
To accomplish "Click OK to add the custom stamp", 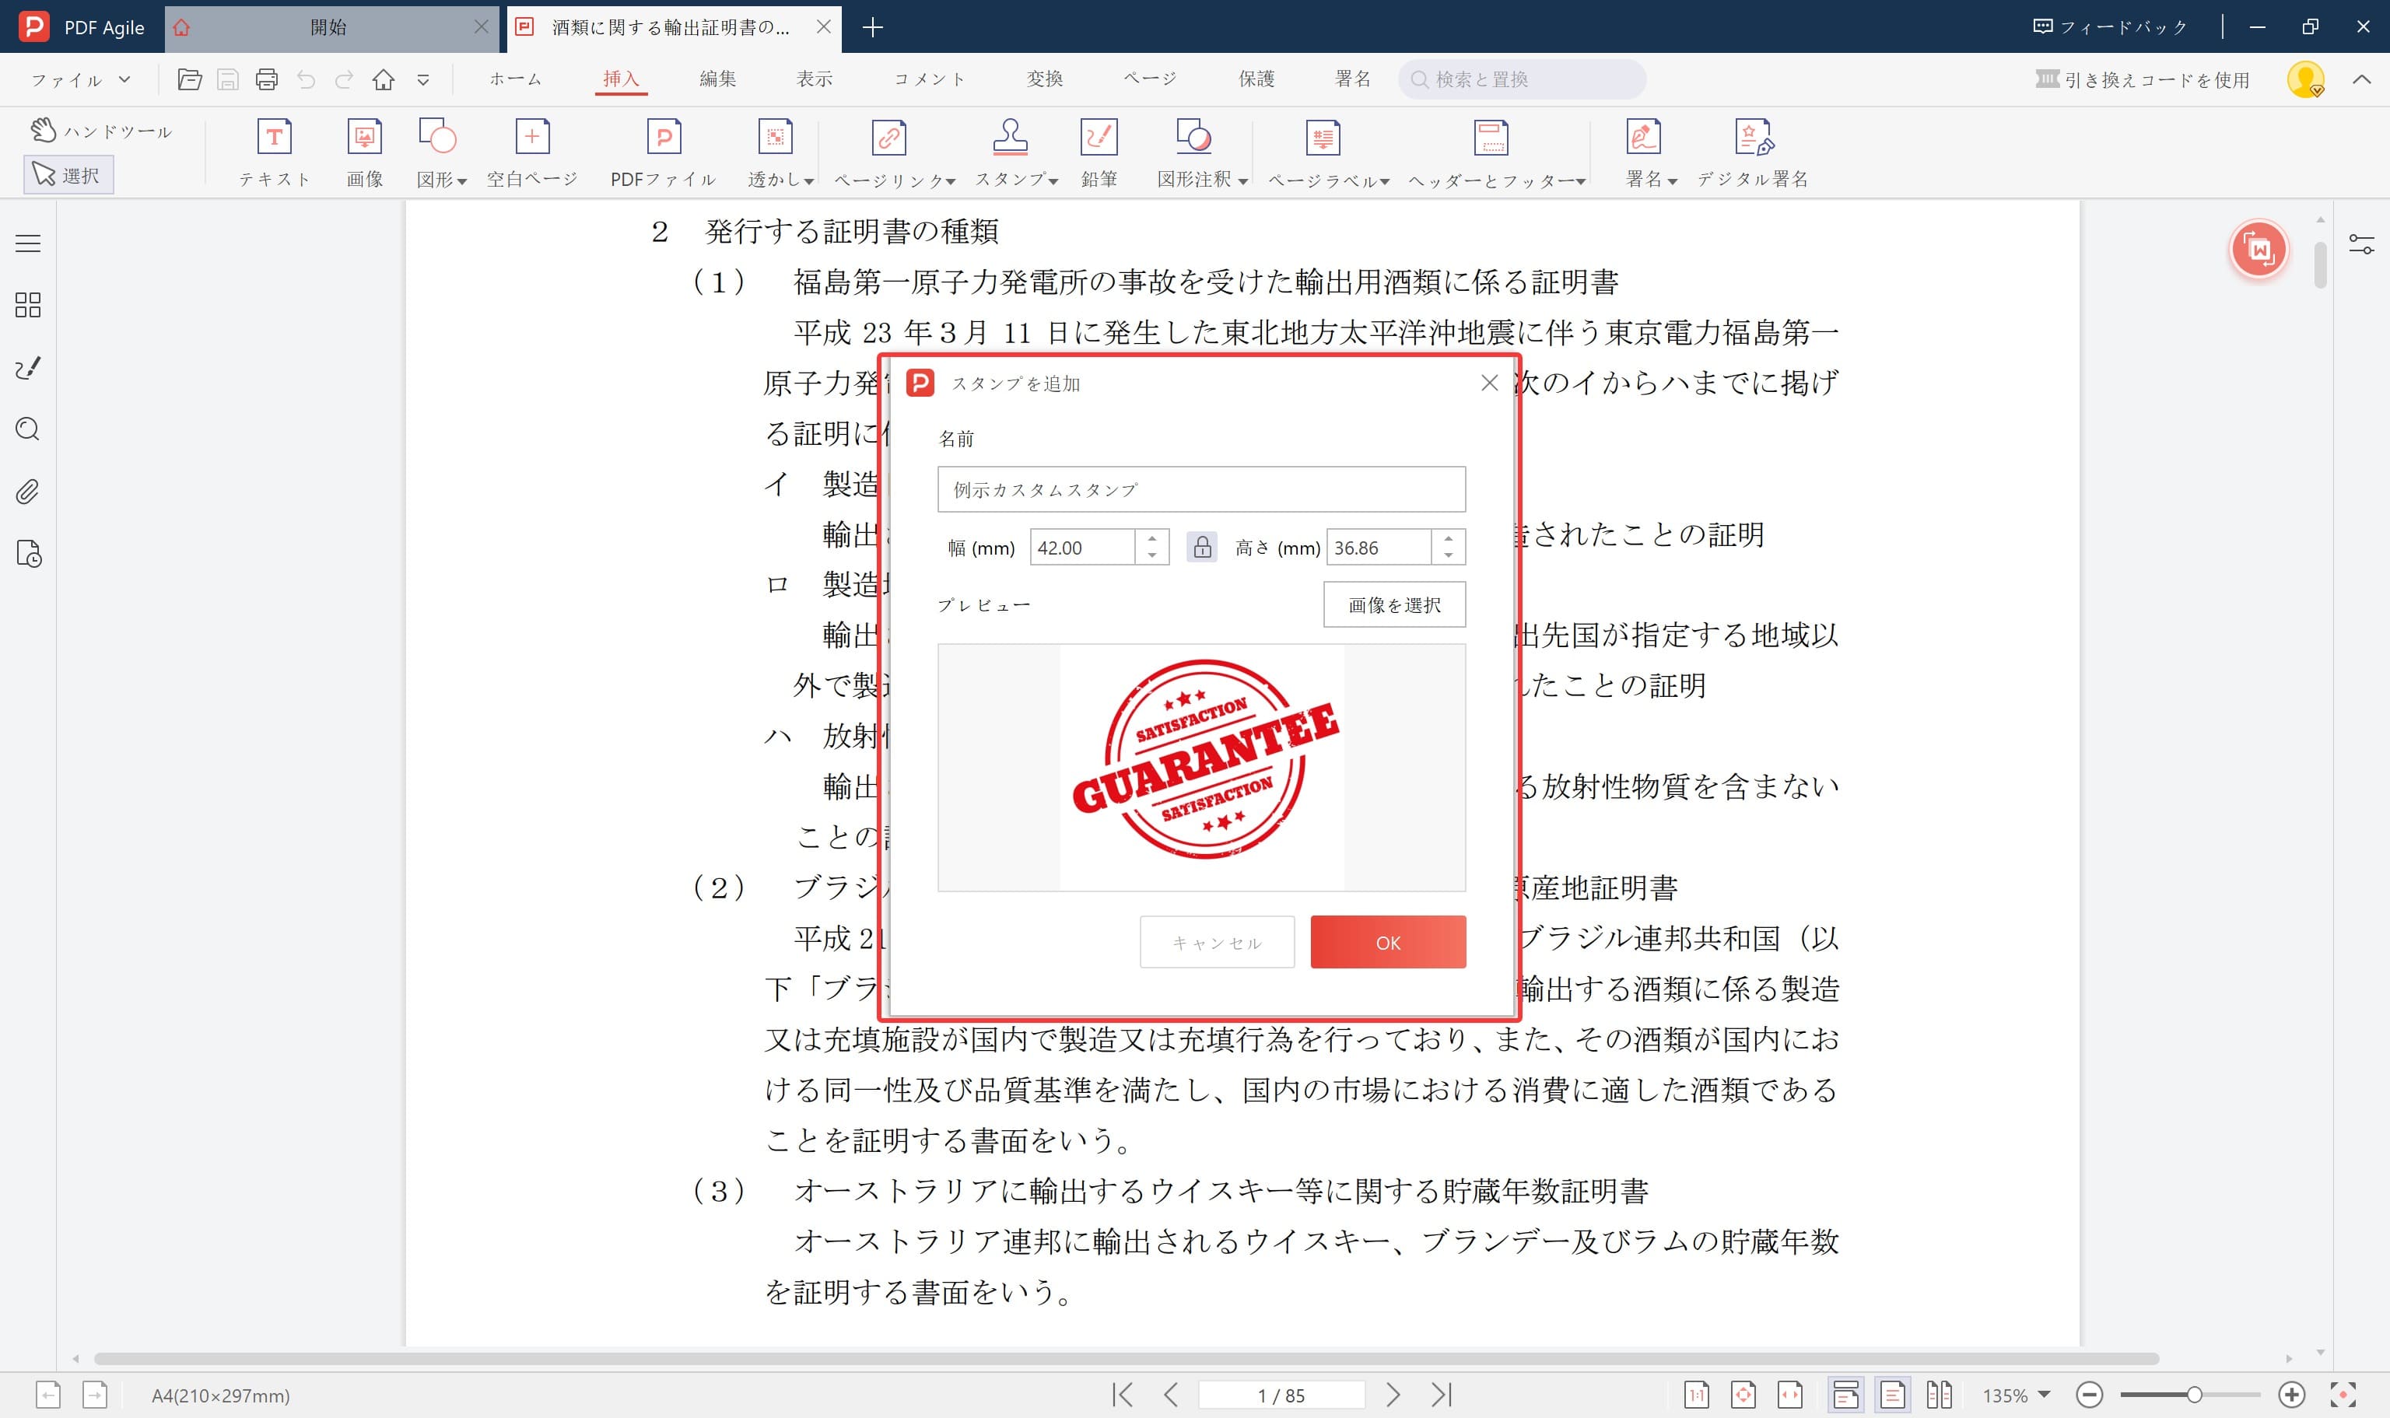I will (x=1388, y=941).
